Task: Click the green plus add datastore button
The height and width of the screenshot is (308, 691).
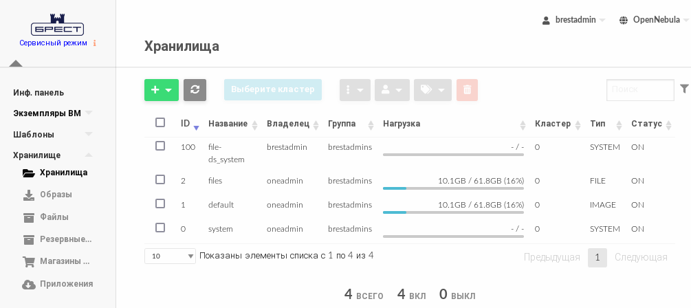Action: coord(161,90)
